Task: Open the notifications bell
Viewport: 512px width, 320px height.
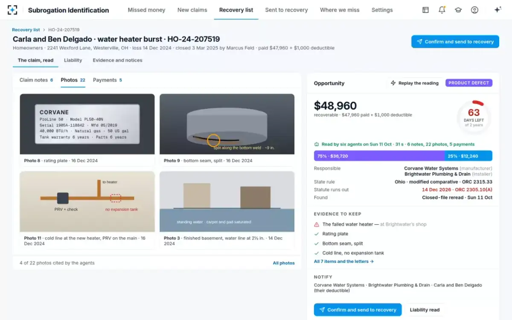Action: click(442, 10)
